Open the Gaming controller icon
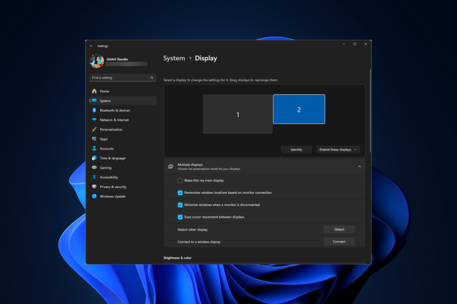457x304 pixels. 94,167
